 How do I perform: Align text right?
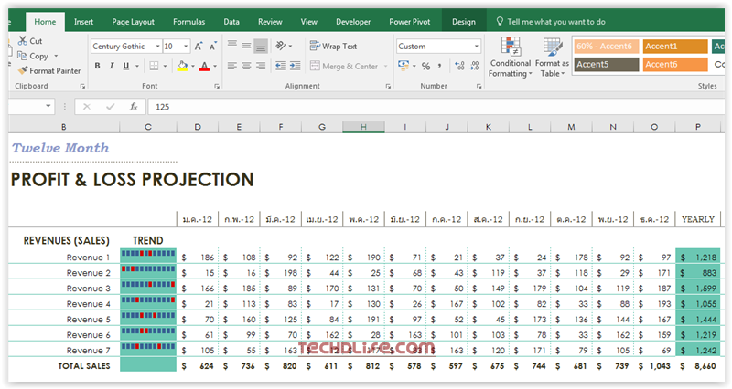tap(261, 66)
